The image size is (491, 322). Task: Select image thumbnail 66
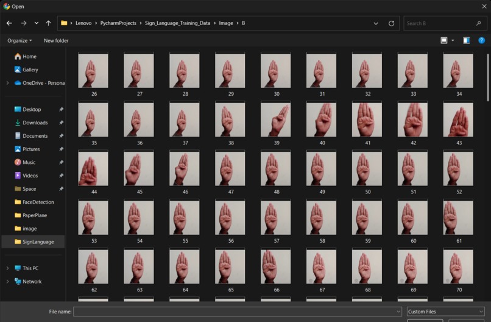(275, 266)
